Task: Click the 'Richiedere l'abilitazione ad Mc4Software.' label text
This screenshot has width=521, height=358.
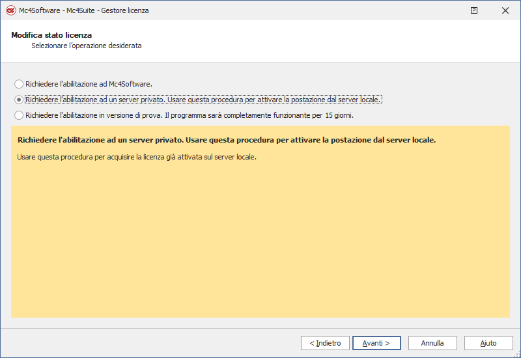Action: 89,84
